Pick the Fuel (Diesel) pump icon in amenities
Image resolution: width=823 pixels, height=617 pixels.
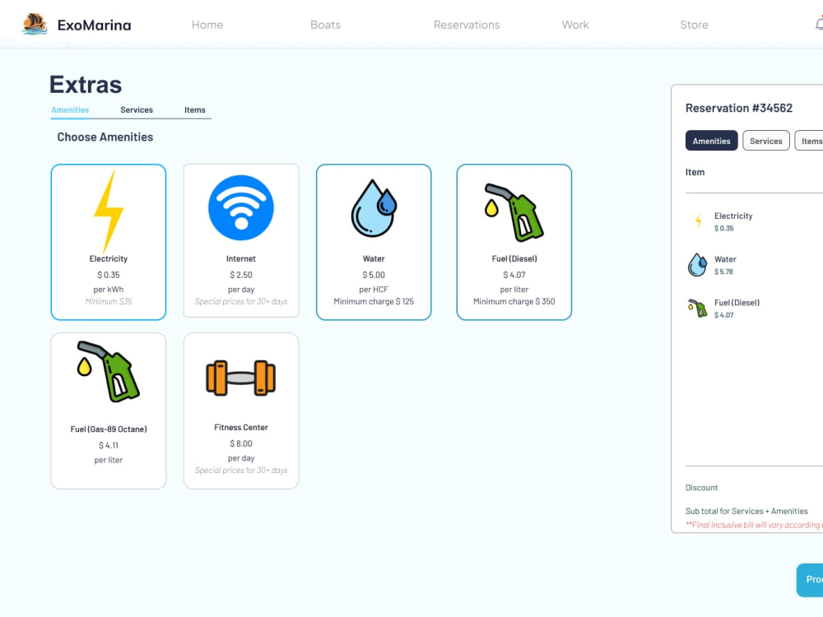coord(514,212)
